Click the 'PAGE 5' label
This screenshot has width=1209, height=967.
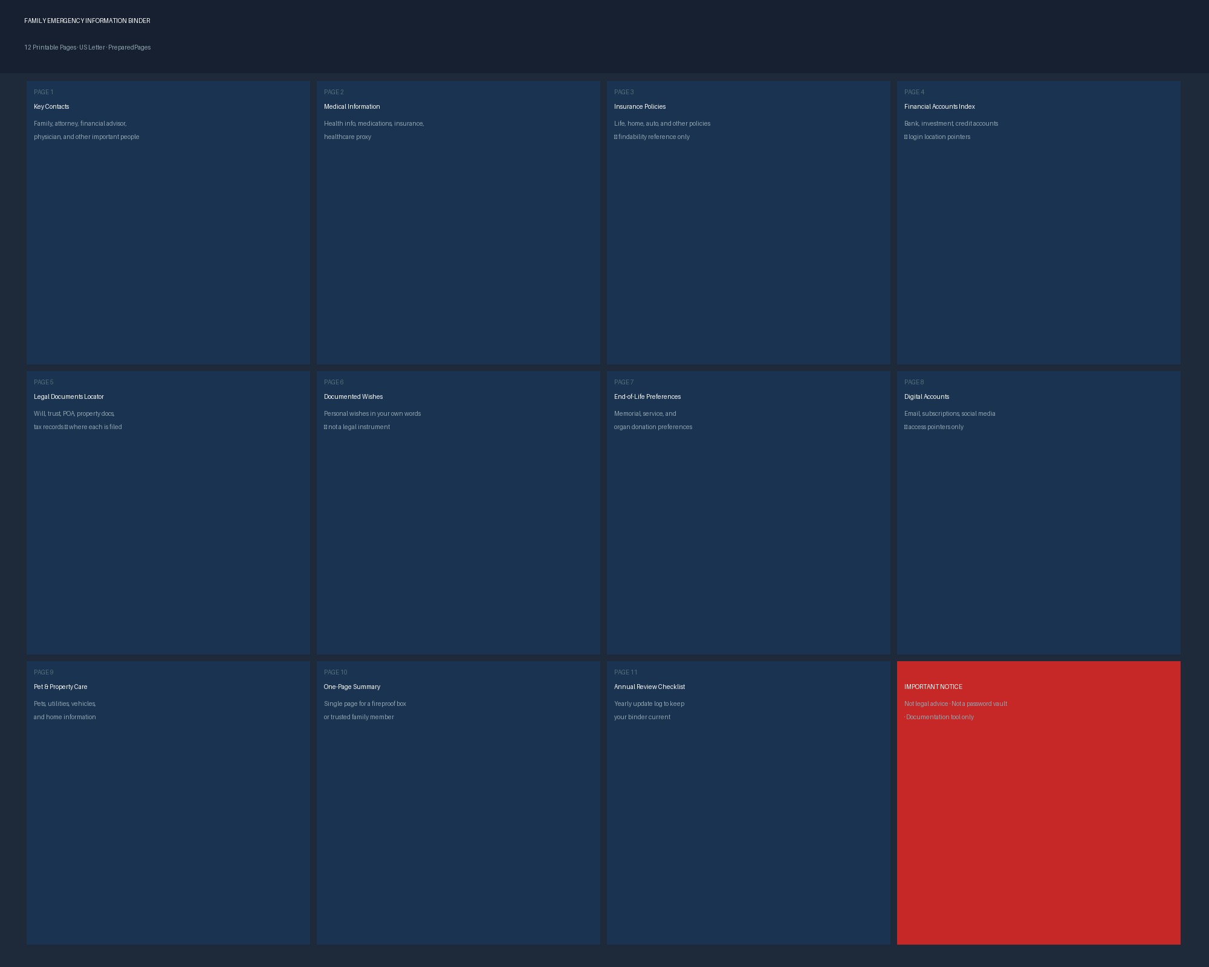44,382
